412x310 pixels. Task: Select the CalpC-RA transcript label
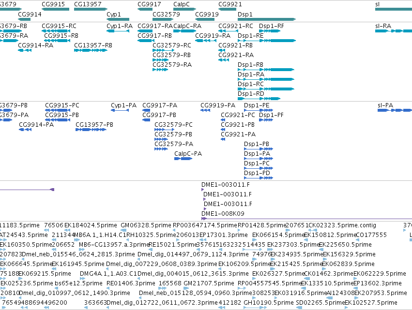187,26
